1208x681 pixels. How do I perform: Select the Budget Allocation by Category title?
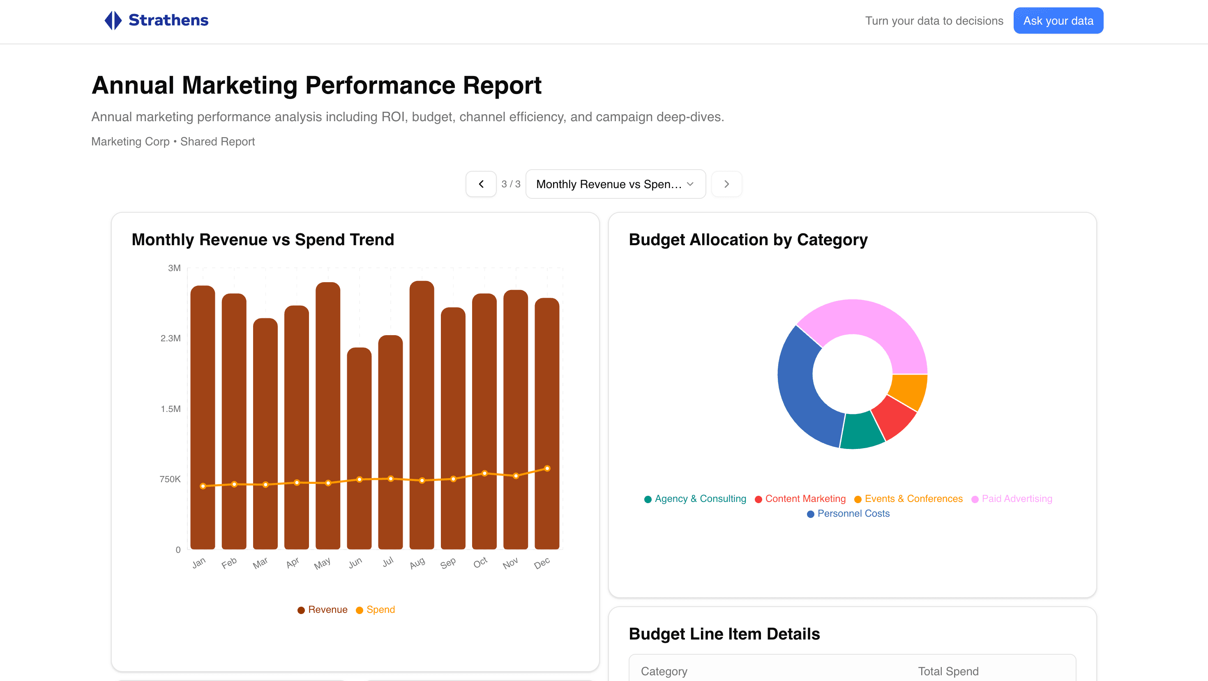click(x=747, y=239)
